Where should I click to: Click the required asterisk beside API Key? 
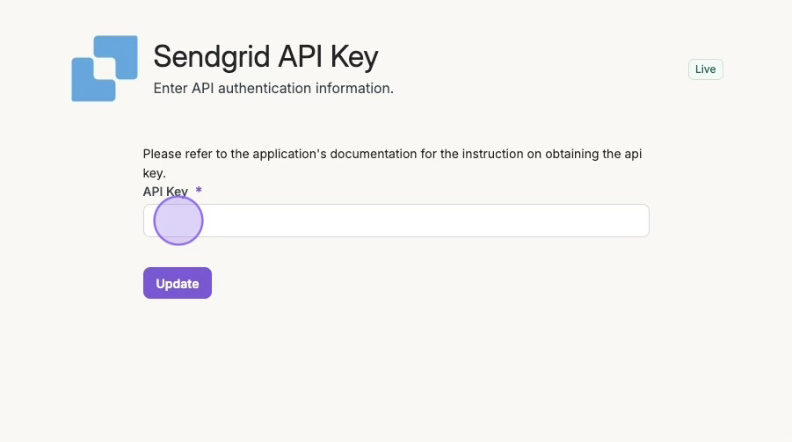(199, 191)
